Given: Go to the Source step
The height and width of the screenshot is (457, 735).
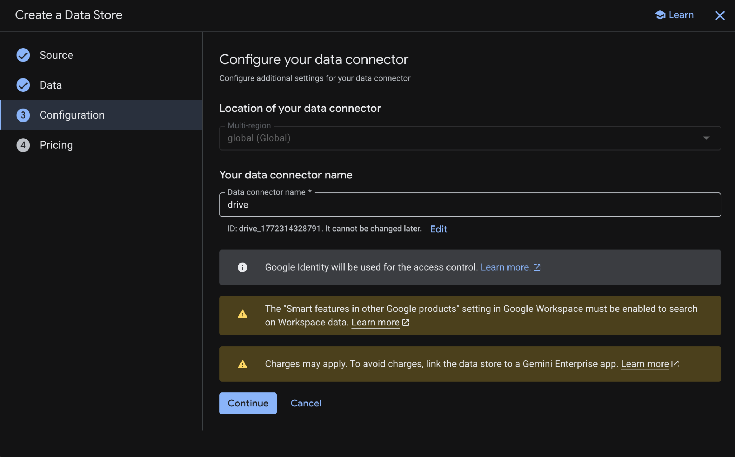Looking at the screenshot, I should pos(56,55).
